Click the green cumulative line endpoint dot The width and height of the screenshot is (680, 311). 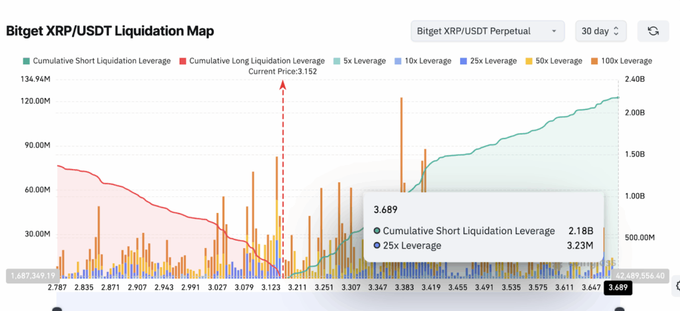pos(618,97)
